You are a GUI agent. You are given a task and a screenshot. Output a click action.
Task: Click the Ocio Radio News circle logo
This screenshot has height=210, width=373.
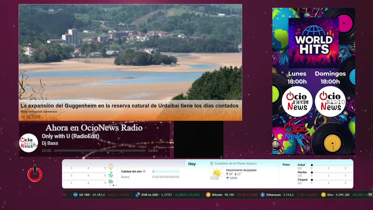click(330, 101)
